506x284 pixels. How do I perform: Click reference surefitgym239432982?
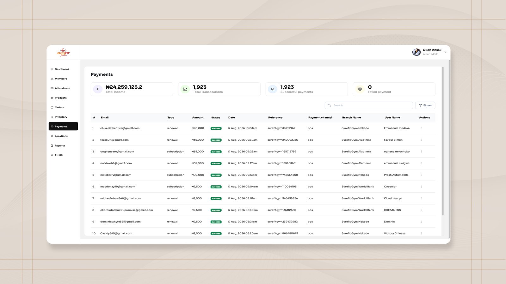282,222
